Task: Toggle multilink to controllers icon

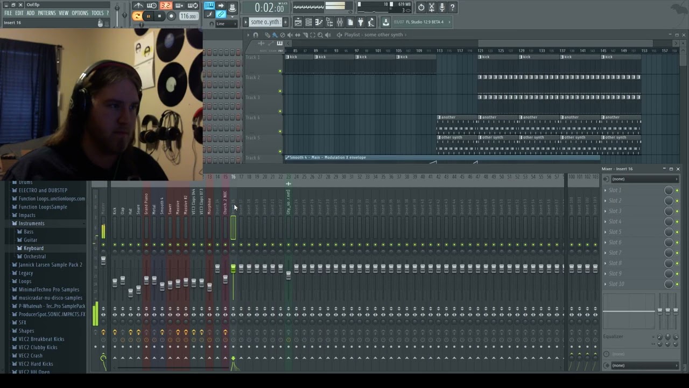Action: 221,15
